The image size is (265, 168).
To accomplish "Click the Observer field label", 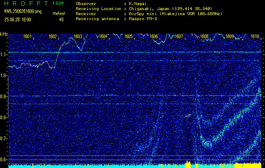I will [x=86, y=4].
